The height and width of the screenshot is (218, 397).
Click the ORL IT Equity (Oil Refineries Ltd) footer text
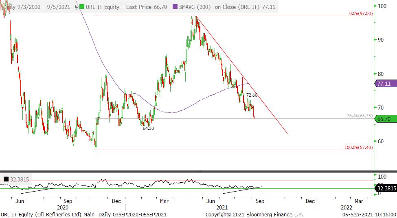click(47, 215)
